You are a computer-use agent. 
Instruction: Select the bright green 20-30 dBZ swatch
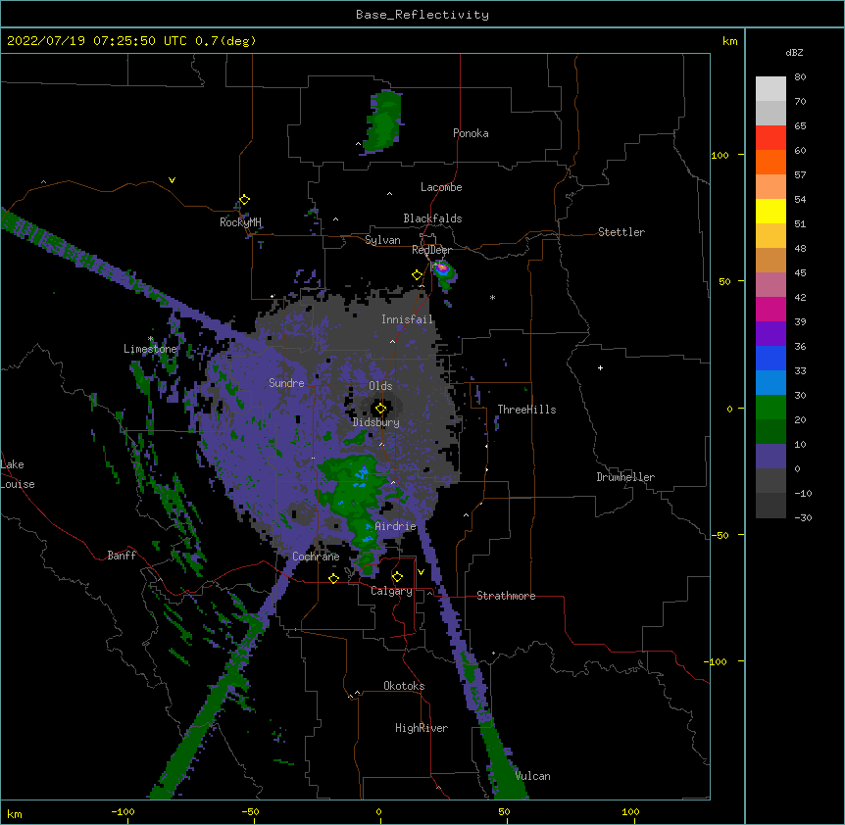pyautogui.click(x=770, y=408)
